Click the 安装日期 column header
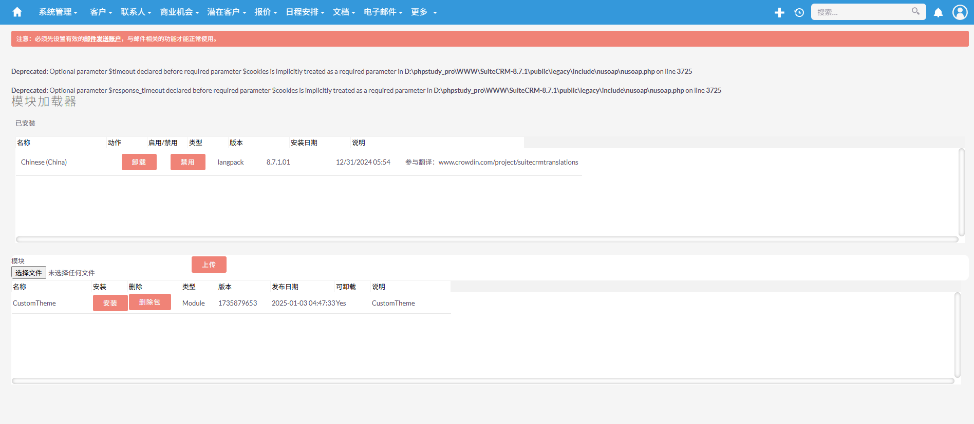Image resolution: width=974 pixels, height=424 pixels. click(304, 143)
